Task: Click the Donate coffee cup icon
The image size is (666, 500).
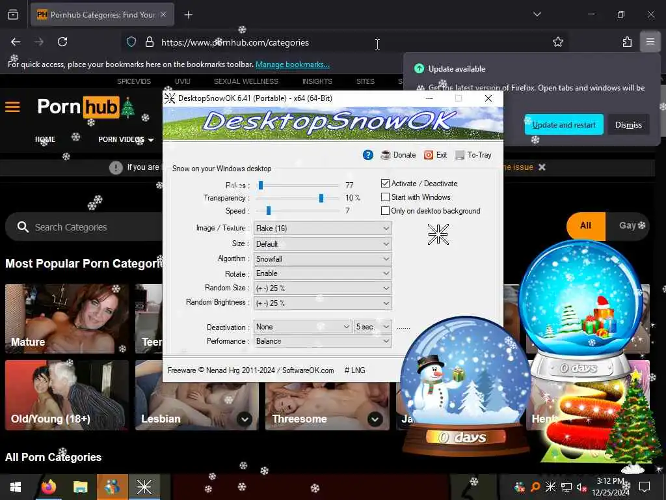Action: pyautogui.click(x=385, y=155)
